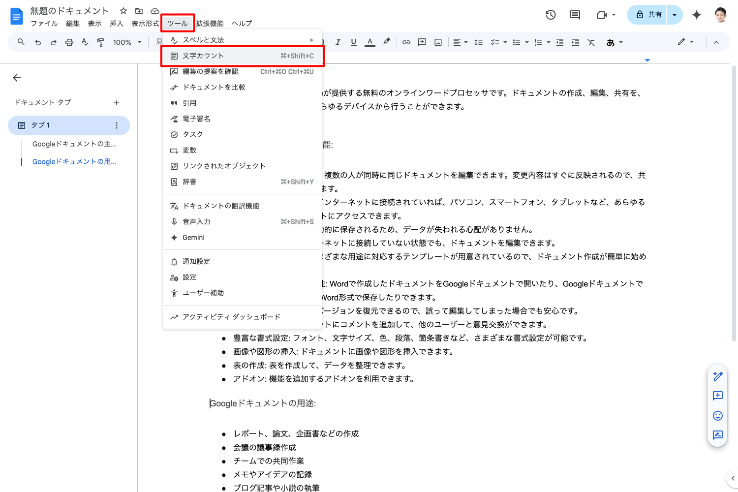Close the tab sidebar back arrow
738x492 pixels.
point(17,78)
